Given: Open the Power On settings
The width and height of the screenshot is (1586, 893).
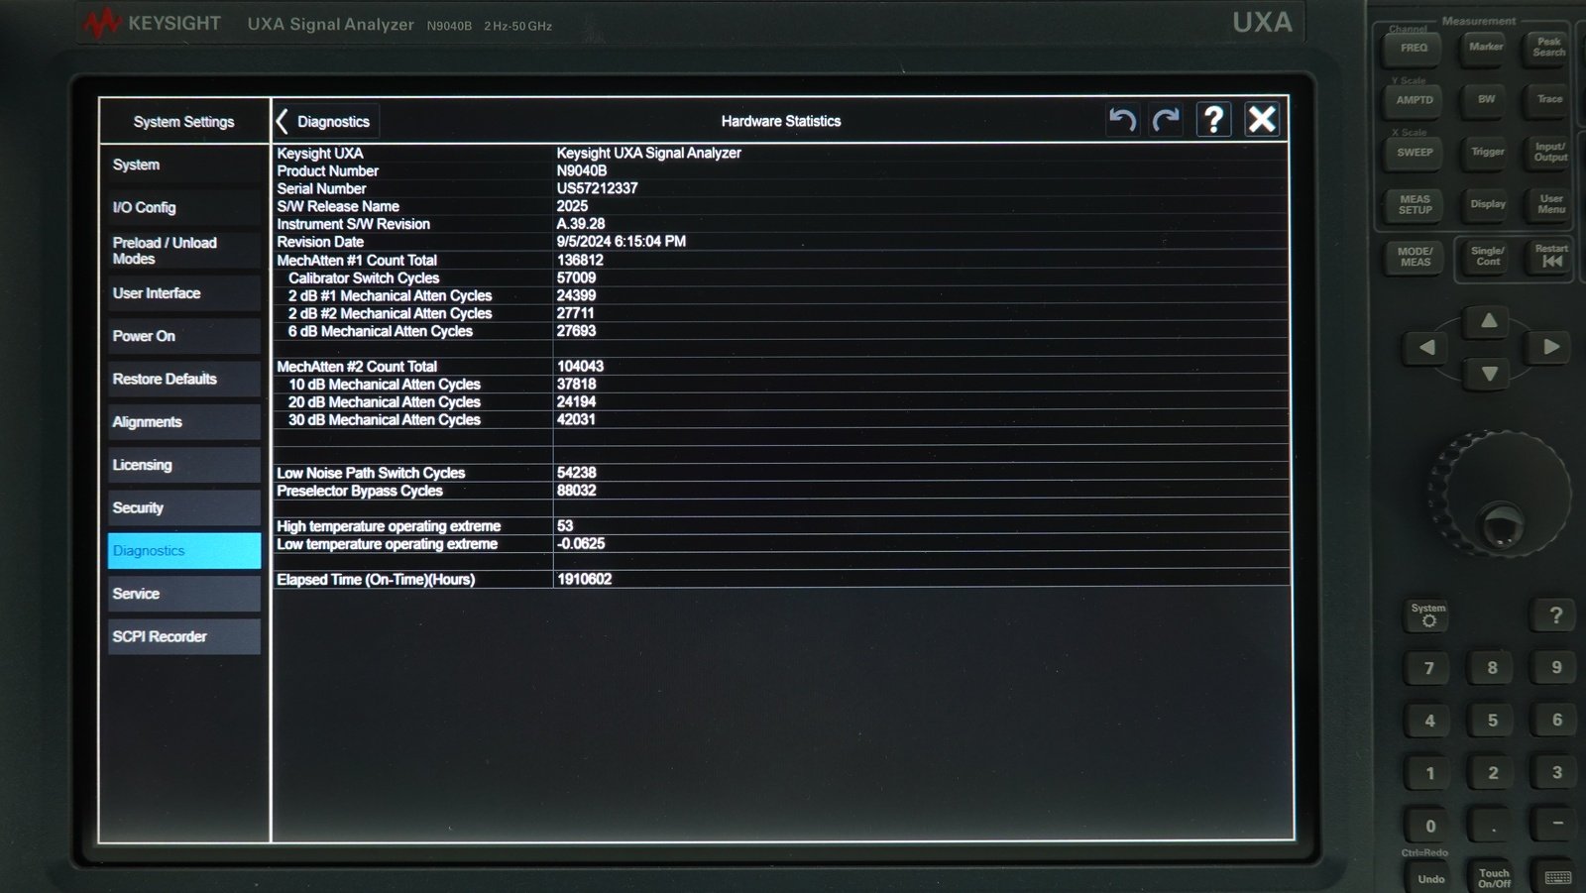Looking at the screenshot, I should click(x=183, y=336).
